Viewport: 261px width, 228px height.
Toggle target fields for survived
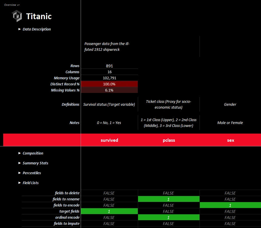(109, 211)
